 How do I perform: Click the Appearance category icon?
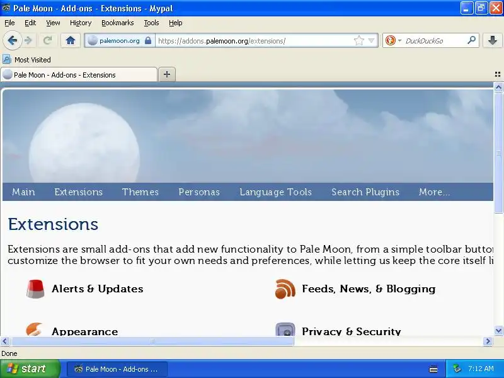[35, 329]
